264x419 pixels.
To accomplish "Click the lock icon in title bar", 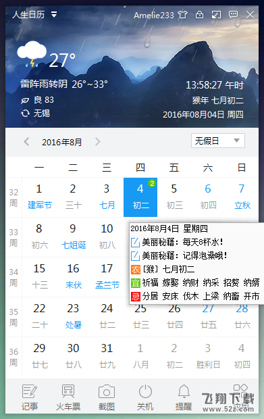I will pyautogui.click(x=199, y=14).
